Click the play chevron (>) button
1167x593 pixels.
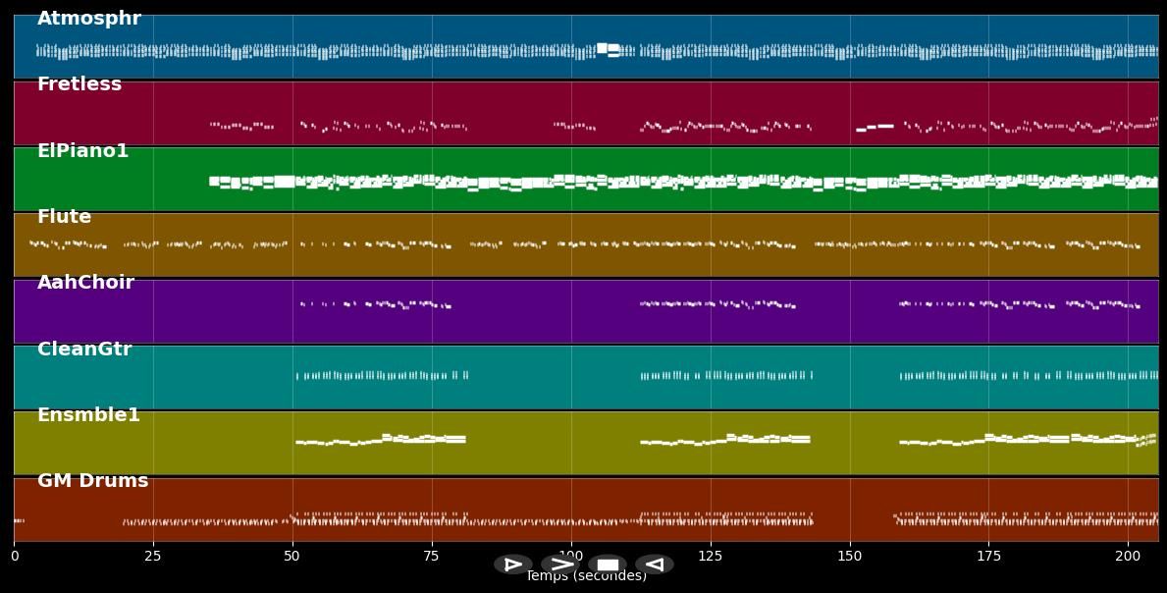pyautogui.click(x=560, y=565)
